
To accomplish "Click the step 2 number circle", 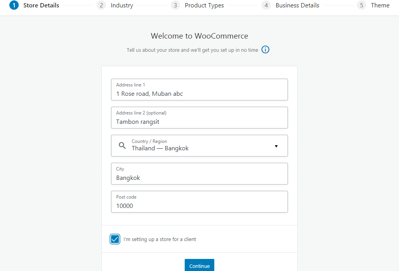I will click(x=101, y=5).
